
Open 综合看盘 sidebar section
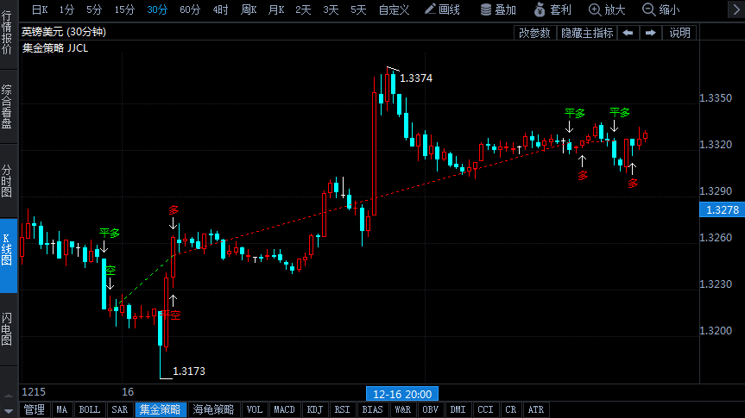pos(7,107)
